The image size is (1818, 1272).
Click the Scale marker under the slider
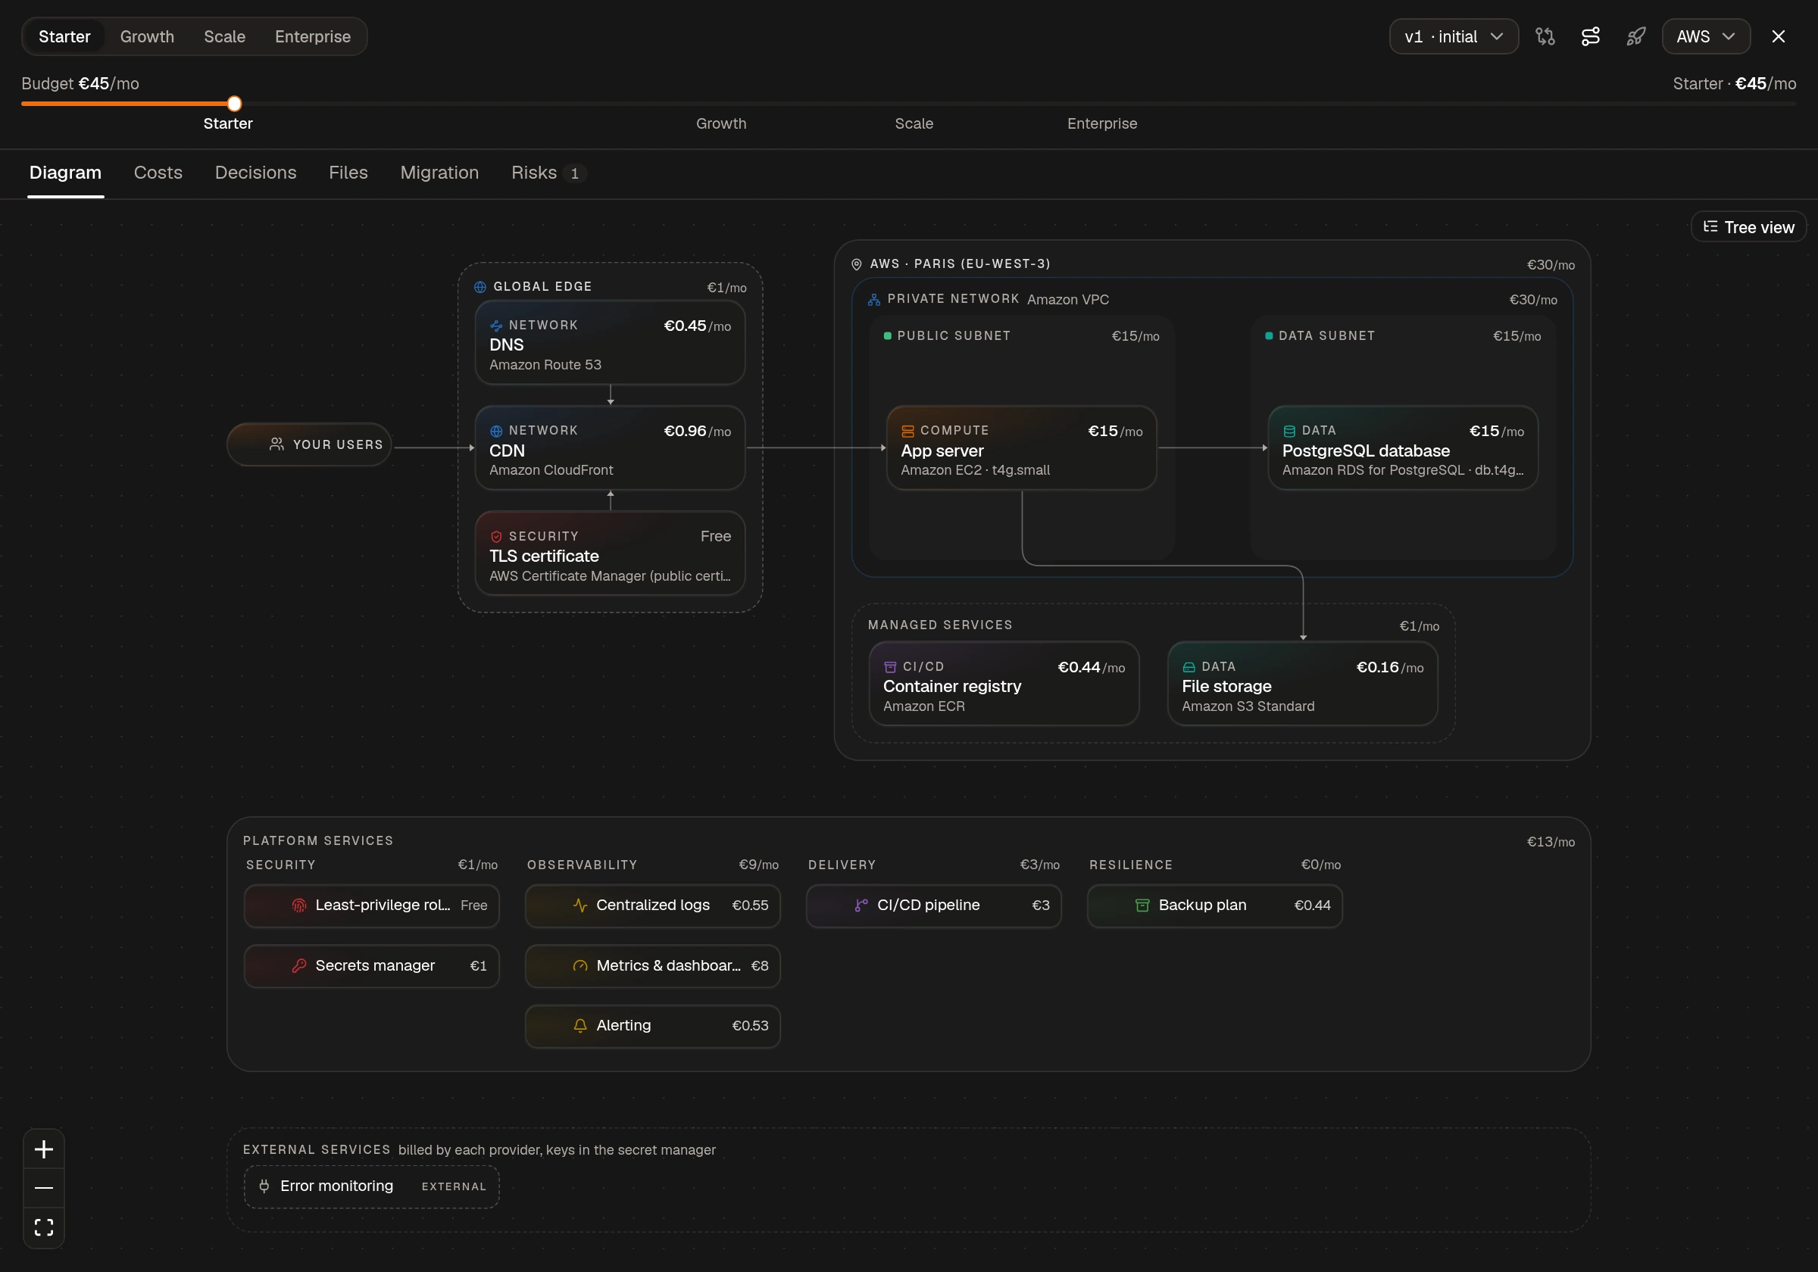point(914,123)
